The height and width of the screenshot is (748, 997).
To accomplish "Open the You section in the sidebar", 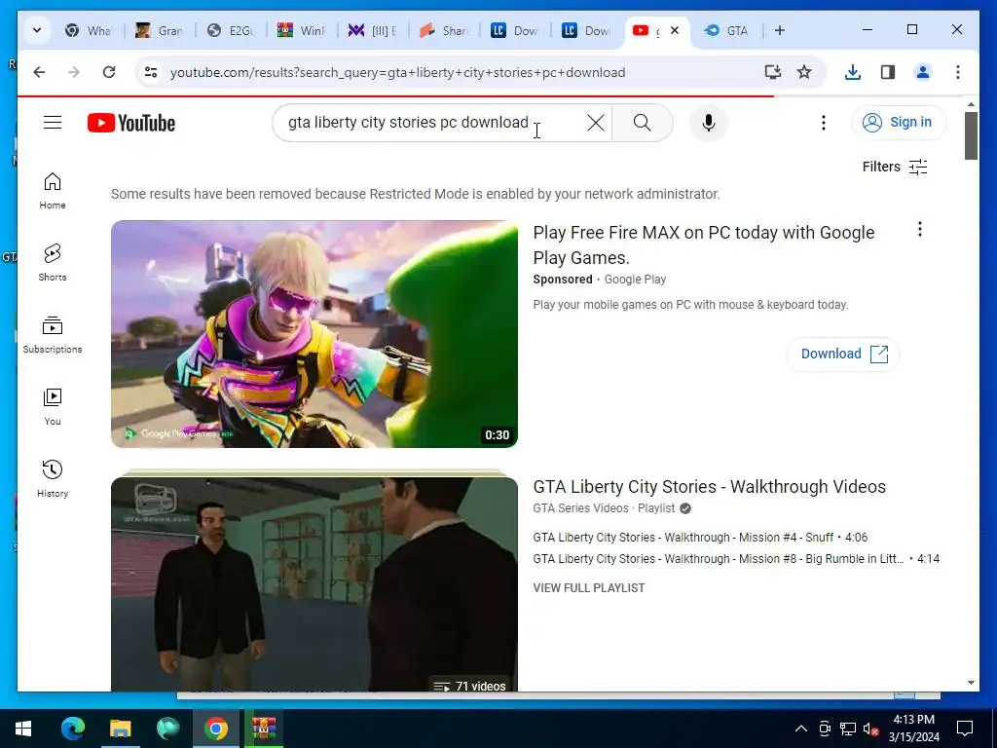I will [x=53, y=407].
